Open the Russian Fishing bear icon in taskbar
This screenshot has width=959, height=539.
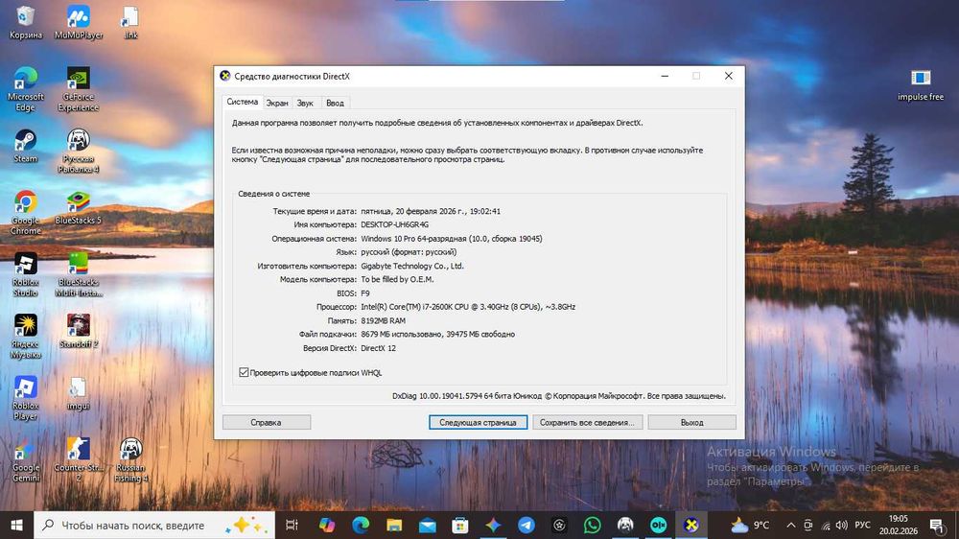[x=625, y=525]
